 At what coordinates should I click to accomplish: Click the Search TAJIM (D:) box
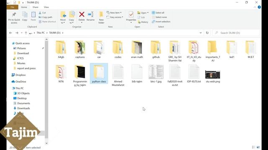point(236,32)
